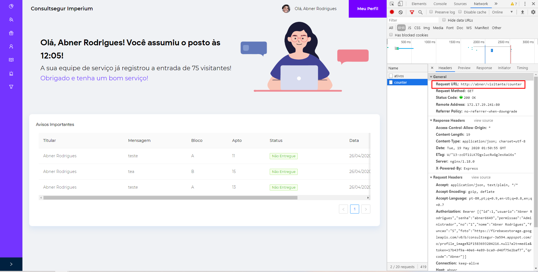Viewport: 538px width, 272px height.
Task: Switch to the Preview tab
Action: [464, 68]
